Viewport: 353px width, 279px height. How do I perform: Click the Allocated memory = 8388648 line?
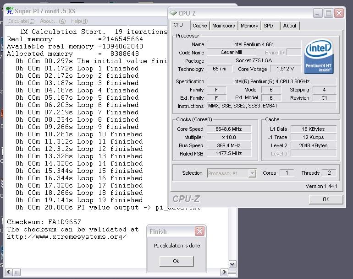[73, 54]
